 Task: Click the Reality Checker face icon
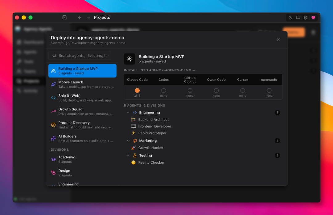134,162
